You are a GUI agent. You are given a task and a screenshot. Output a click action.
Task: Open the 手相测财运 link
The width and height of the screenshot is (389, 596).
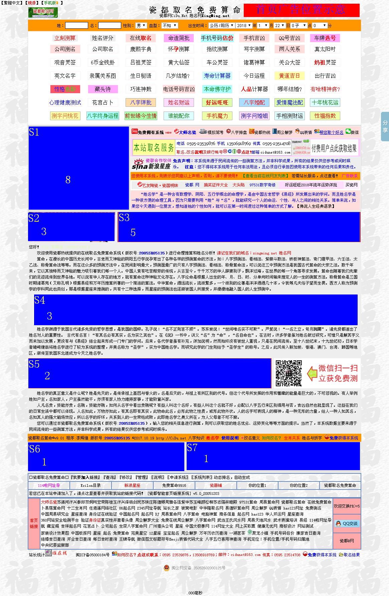[x=289, y=116]
